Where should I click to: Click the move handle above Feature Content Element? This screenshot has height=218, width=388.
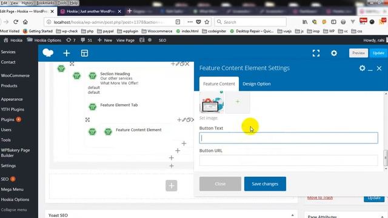coord(87,120)
